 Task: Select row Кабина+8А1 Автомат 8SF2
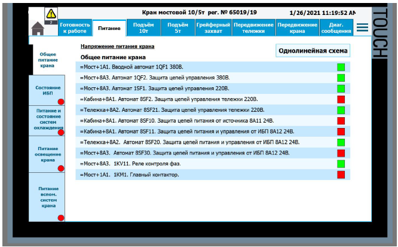tap(213, 99)
